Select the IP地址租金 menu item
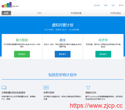The image size is (125, 110). pyautogui.click(x=116, y=13)
